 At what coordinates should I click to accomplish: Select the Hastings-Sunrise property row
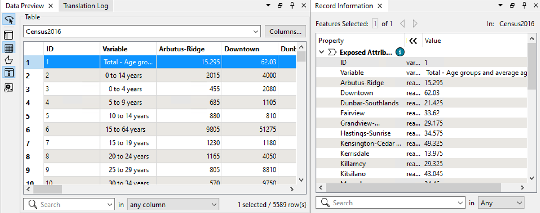point(421,133)
